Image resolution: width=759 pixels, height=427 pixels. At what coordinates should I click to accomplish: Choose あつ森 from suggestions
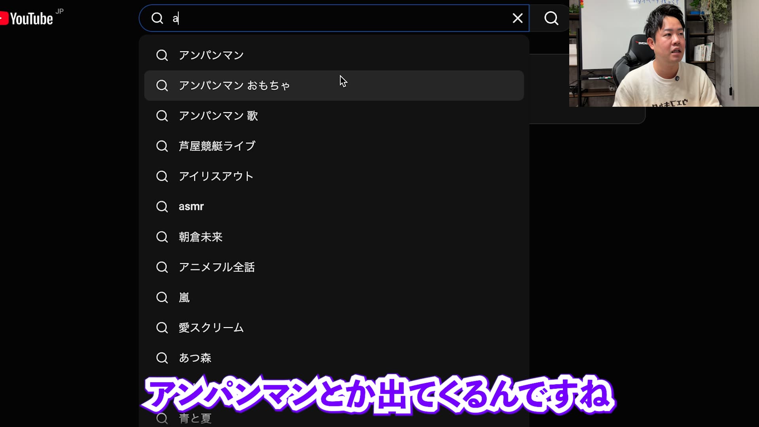195,358
